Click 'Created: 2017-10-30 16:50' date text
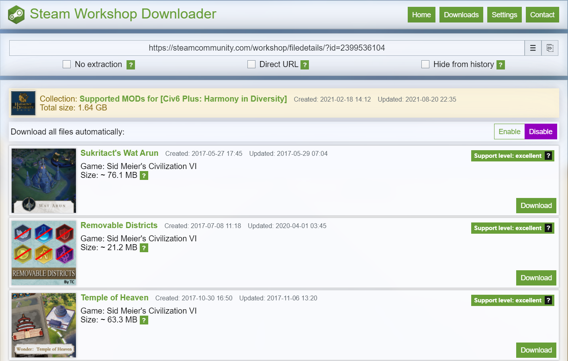This screenshot has height=361, width=568. pyautogui.click(x=194, y=298)
